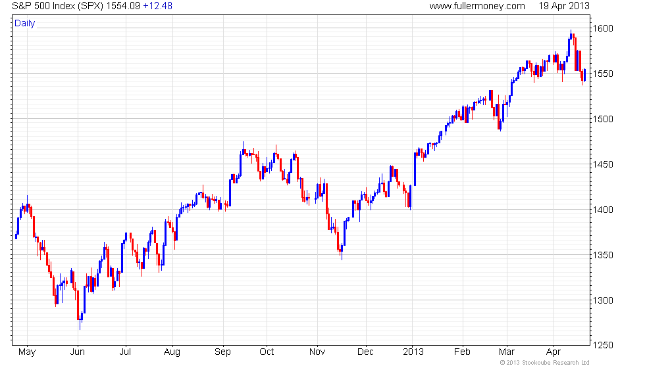Click the 19 Apr 2013 date label
Screen dimensions: 645x368
tap(564, 6)
